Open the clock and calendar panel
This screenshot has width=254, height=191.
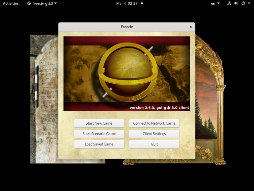[x=127, y=3]
